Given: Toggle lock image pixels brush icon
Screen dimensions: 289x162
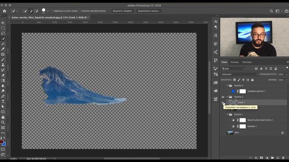Looking at the screenshot, I should tap(239, 80).
